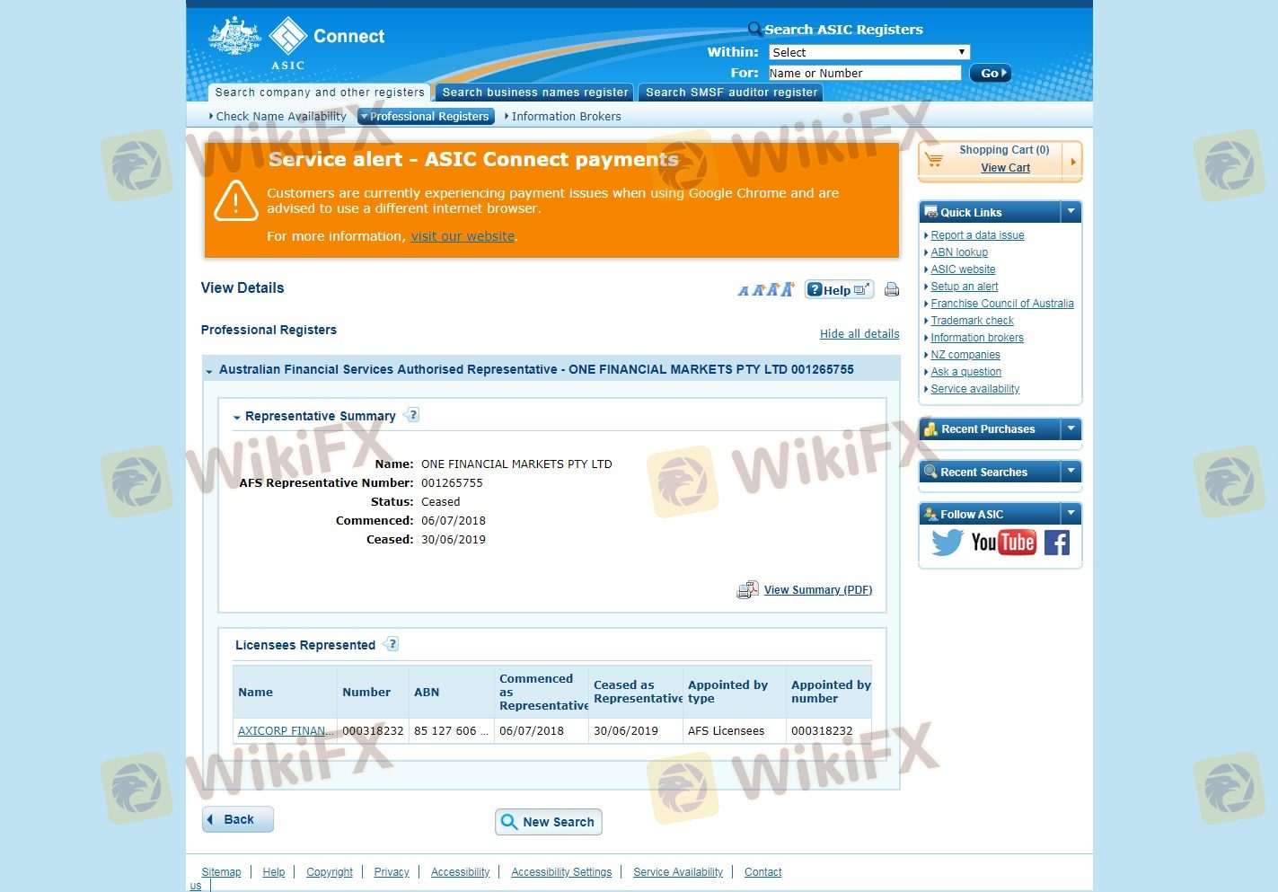Open the Help button
Viewport: 1278px width, 892px height.
pos(839,289)
